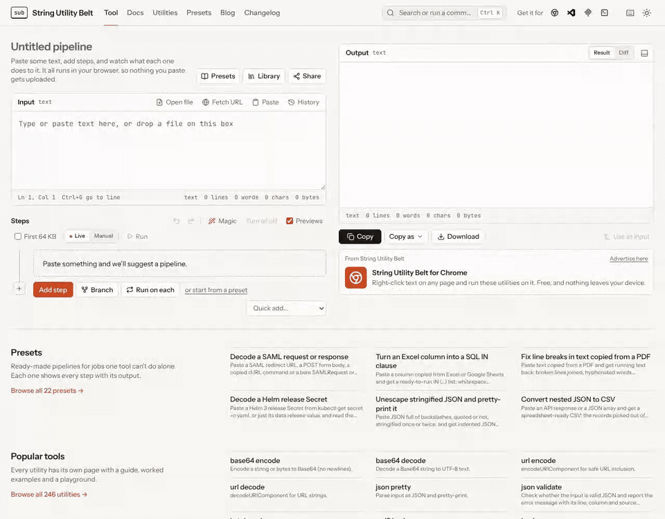This screenshot has height=519, width=665.
Task: Browse all 246 utilities link
Action: click(48, 494)
